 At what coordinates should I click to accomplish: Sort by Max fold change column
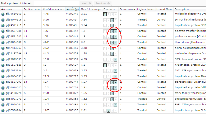click(x=91, y=9)
